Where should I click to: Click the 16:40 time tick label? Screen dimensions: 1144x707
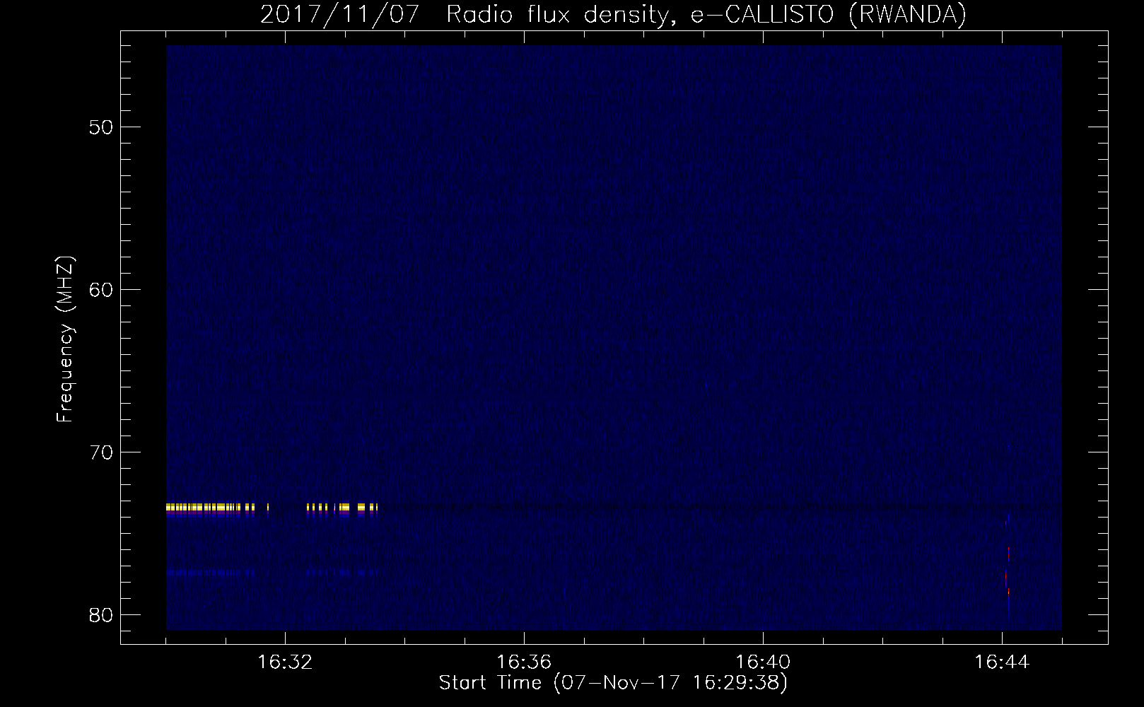pos(763,662)
